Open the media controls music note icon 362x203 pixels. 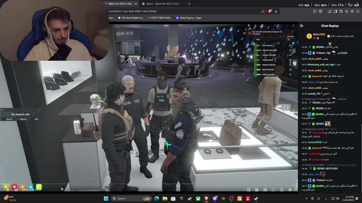[329, 11]
